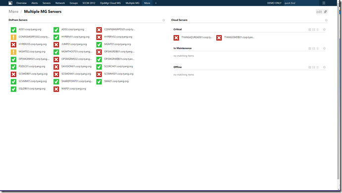Open the Critical section gear icon
Viewport: 342px width, 193px height.
[324, 30]
